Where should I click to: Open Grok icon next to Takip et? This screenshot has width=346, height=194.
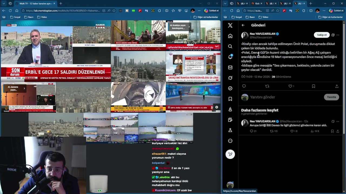(333, 35)
